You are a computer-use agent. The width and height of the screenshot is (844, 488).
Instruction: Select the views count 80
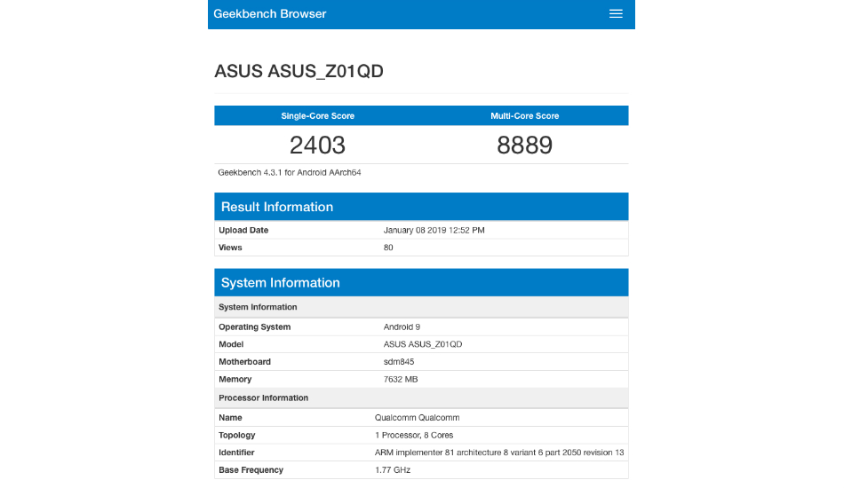(x=388, y=248)
